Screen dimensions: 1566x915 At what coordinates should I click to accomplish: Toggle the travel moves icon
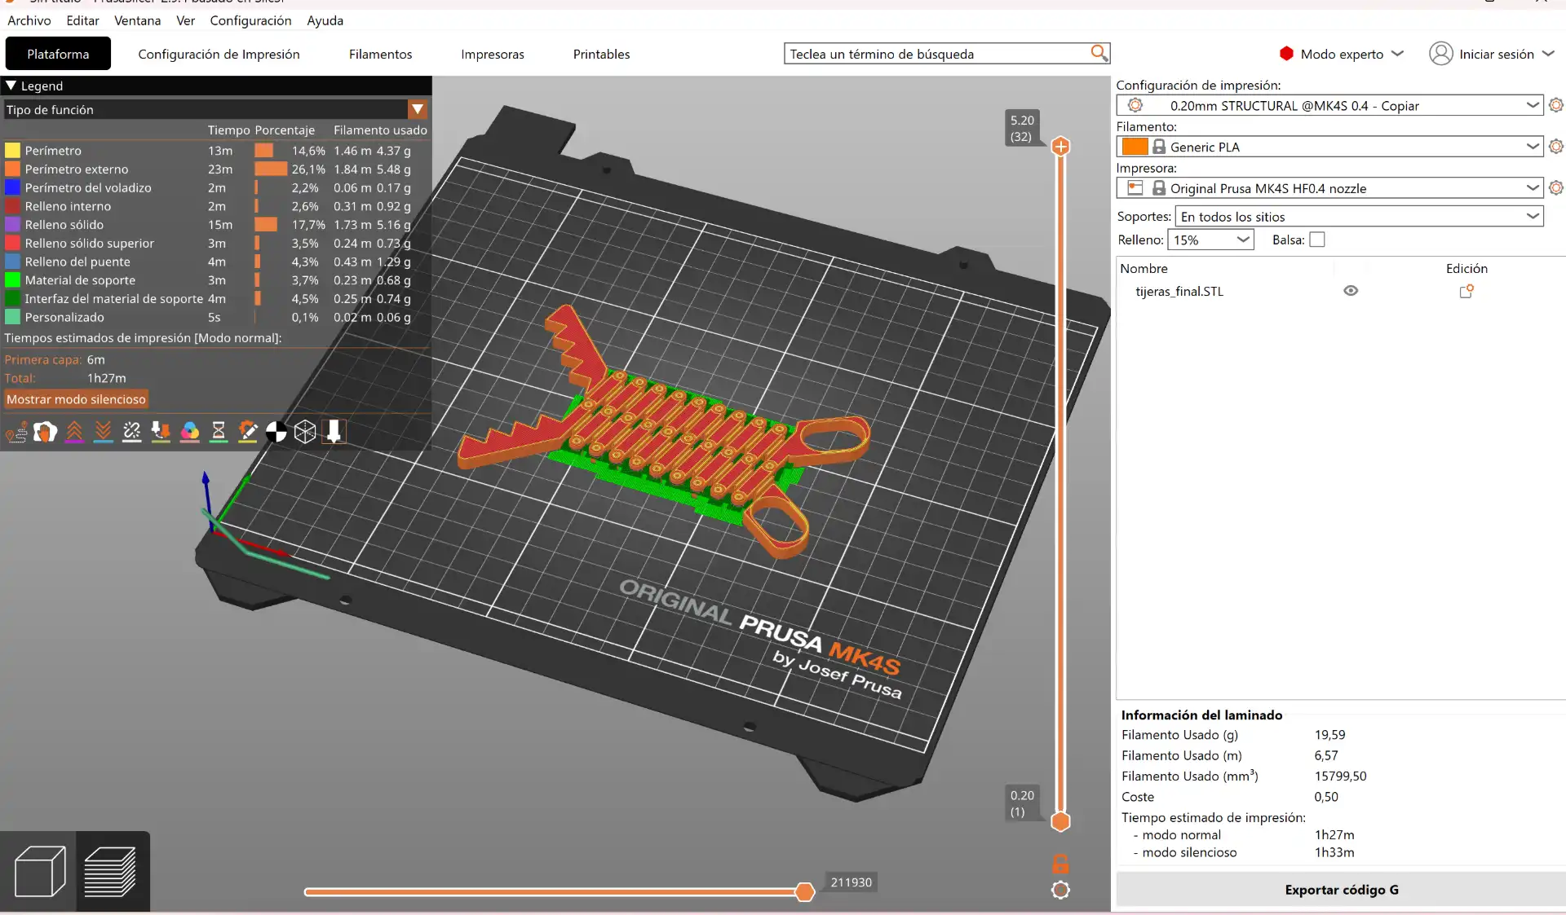(x=16, y=432)
